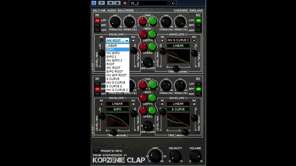Click Layer 1 green PAN knob
Image resolution: width=296 pixels, height=166 pixels.
(153, 21)
